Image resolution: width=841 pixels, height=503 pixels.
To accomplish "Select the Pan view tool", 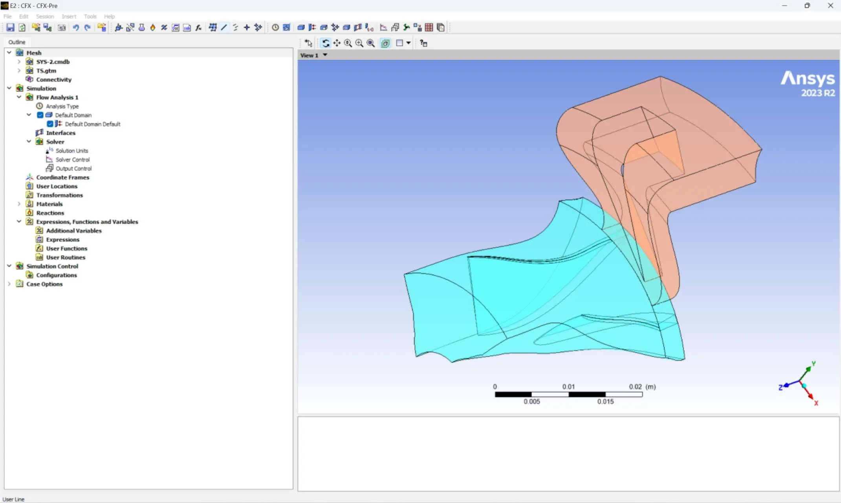I will pos(337,43).
